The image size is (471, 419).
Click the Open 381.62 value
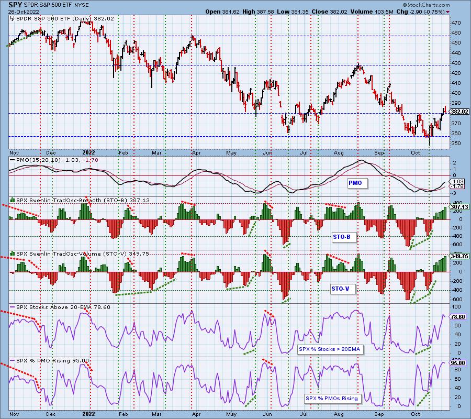(x=222, y=12)
